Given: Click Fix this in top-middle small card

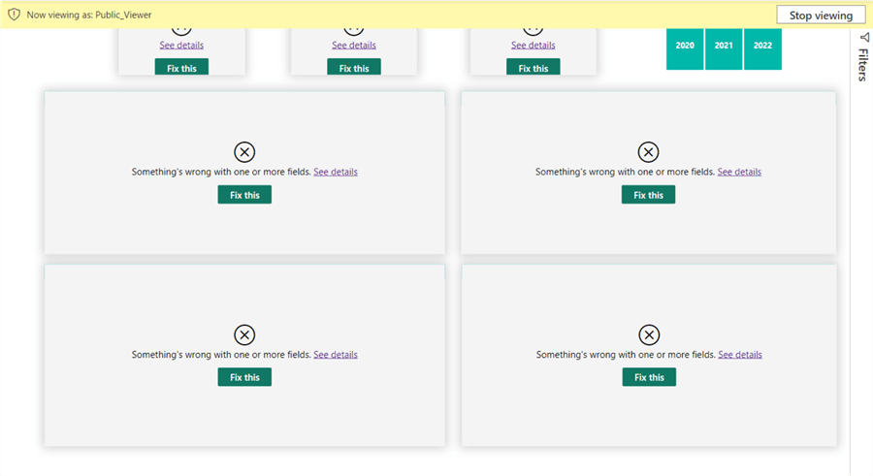Looking at the screenshot, I should 354,67.
